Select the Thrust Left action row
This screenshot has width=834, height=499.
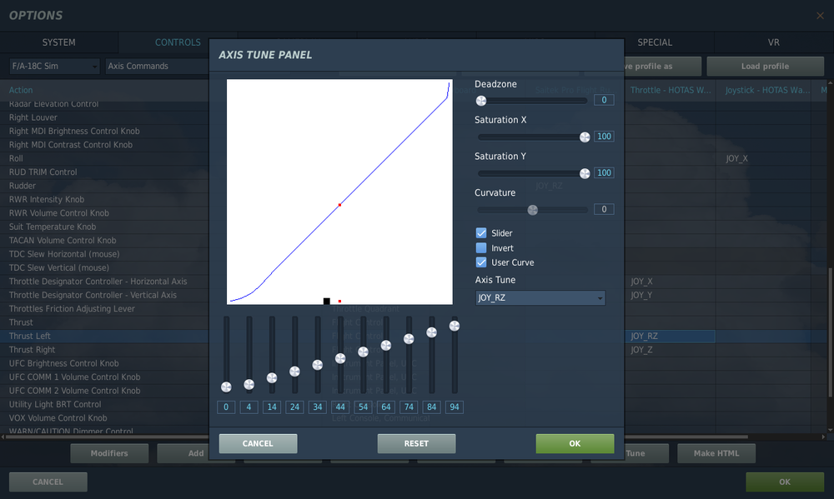click(104, 336)
